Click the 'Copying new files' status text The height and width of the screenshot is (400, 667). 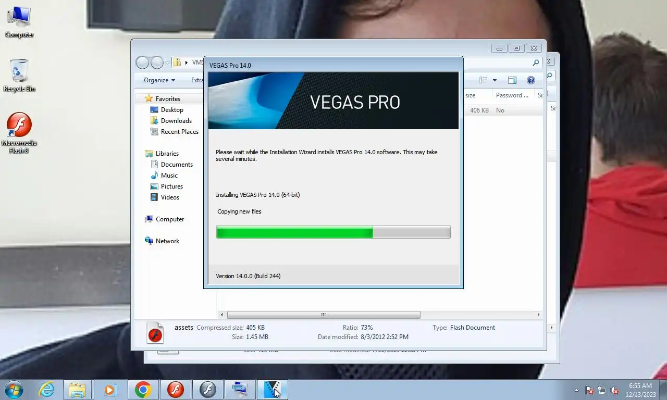coord(239,211)
